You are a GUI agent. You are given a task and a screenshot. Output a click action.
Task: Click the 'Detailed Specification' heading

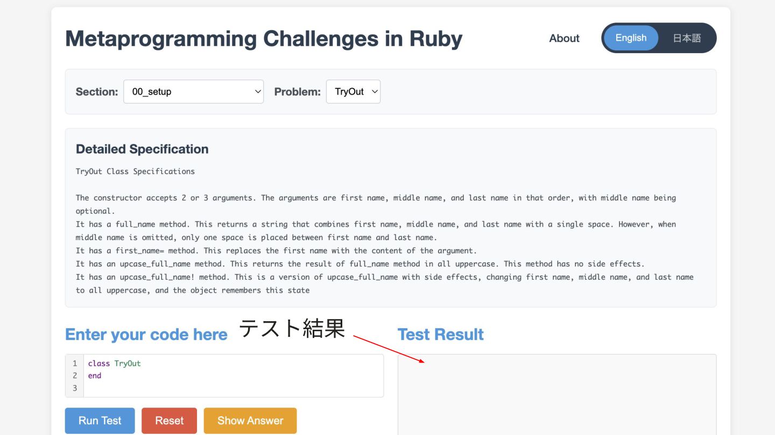[x=142, y=149]
